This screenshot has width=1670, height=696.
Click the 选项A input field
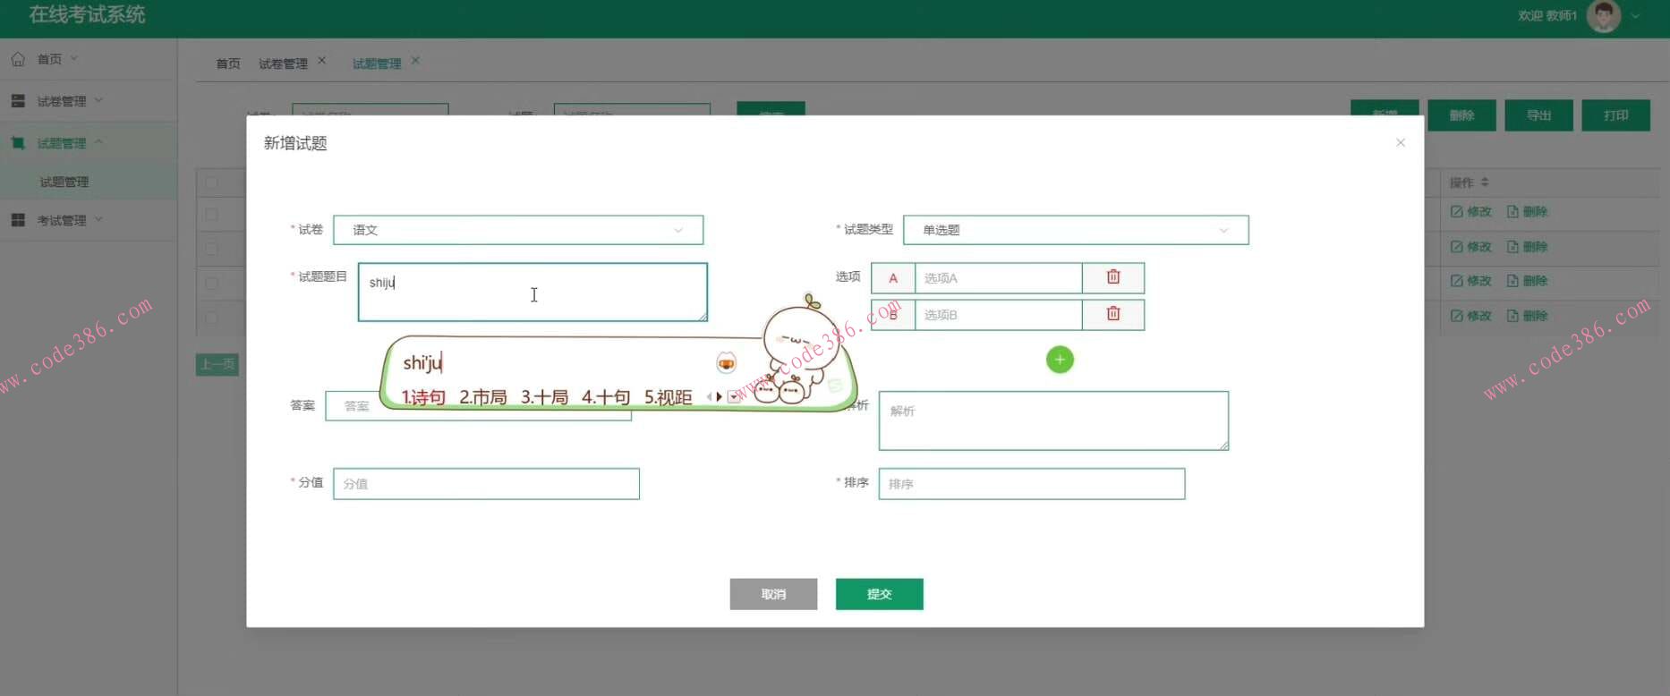[x=998, y=278]
